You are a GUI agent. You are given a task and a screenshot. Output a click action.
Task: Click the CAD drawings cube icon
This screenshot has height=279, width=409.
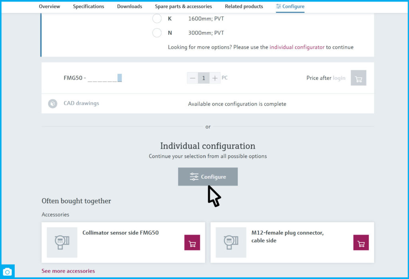(x=53, y=104)
